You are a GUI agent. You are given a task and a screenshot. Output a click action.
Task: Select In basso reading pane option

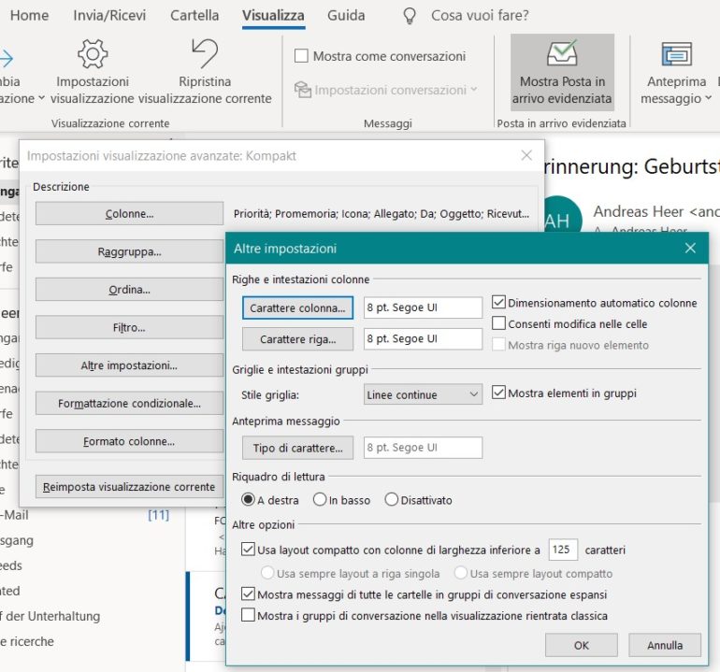(320, 499)
